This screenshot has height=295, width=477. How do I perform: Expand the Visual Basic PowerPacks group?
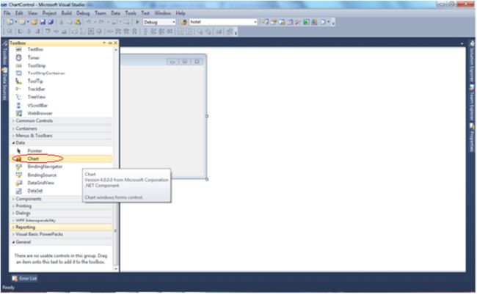[x=13, y=234]
